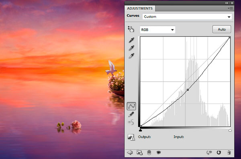Click the Input label
This screenshot has width=241, height=159.
coord(179,137)
